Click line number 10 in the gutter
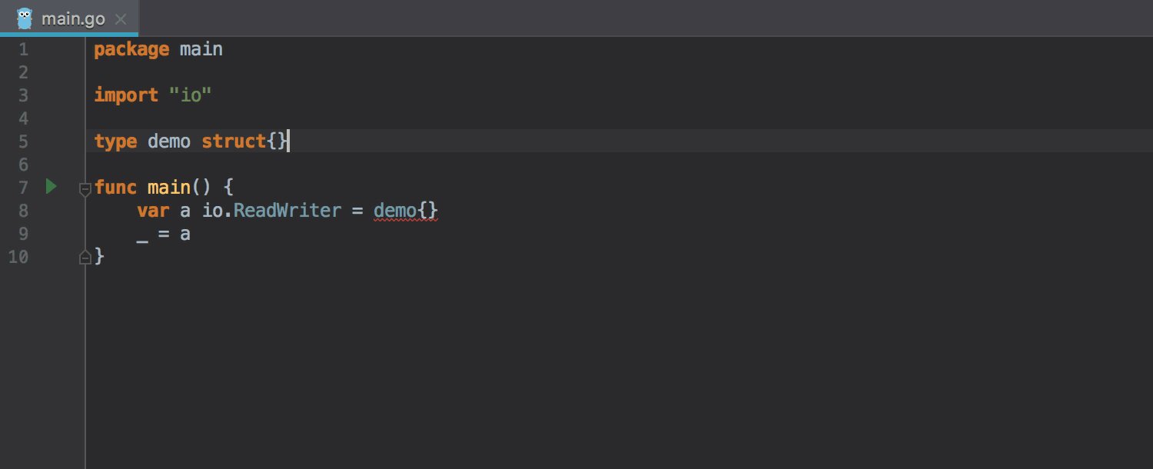 (x=18, y=257)
